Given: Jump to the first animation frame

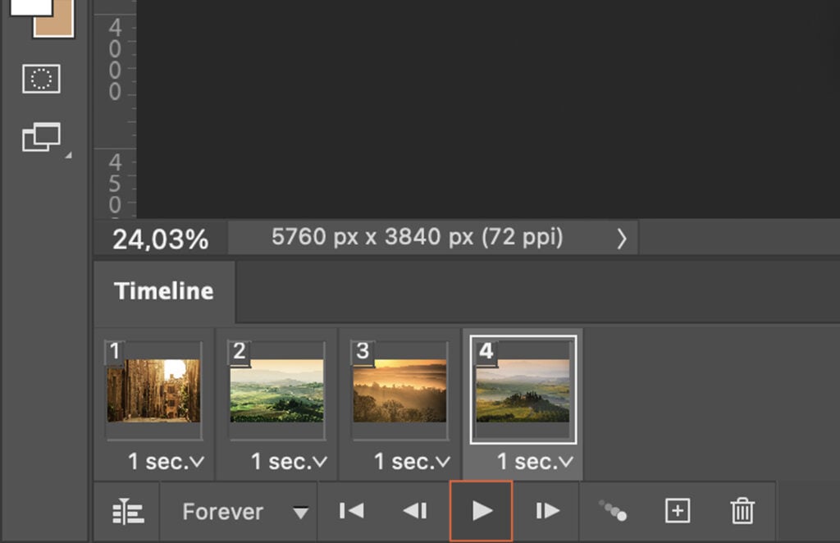Looking at the screenshot, I should tap(350, 511).
